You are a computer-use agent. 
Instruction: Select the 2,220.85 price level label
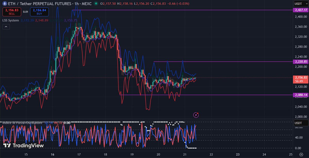pos(300,62)
